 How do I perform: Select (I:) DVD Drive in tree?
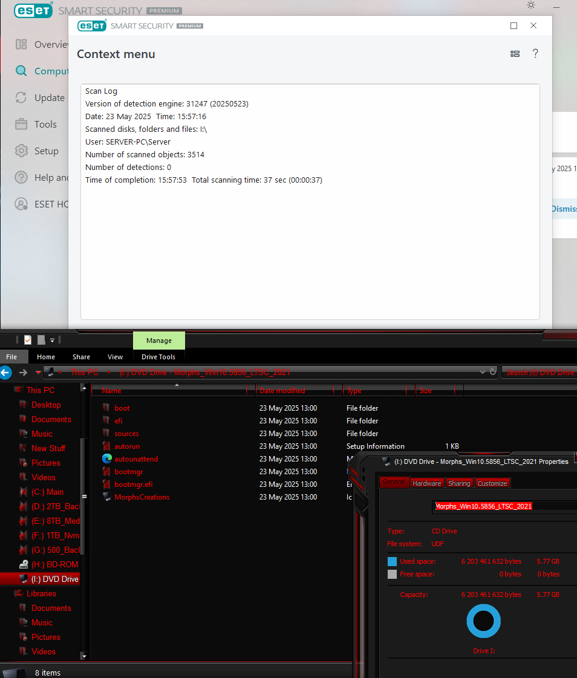pyautogui.click(x=54, y=579)
